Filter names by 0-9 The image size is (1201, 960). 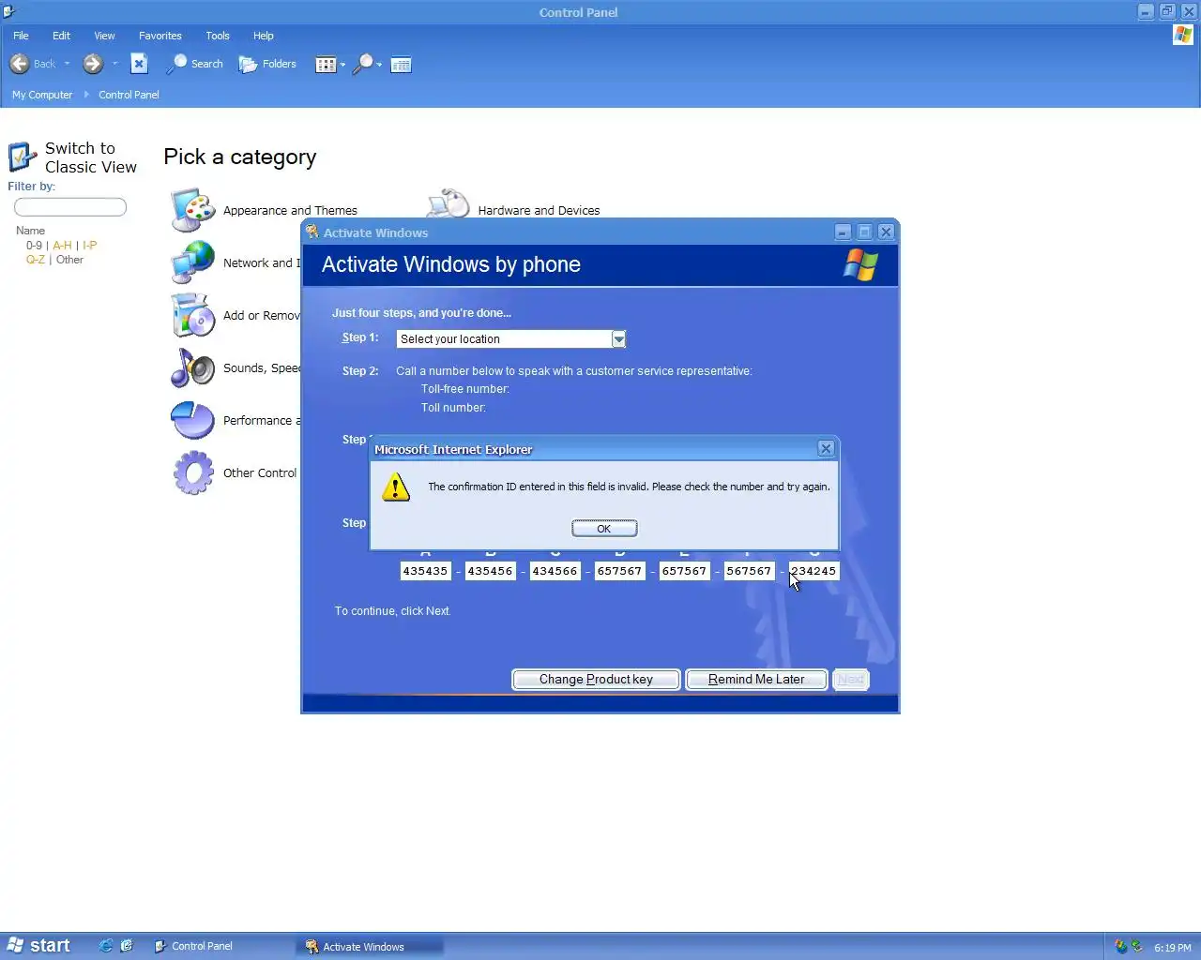tap(34, 246)
